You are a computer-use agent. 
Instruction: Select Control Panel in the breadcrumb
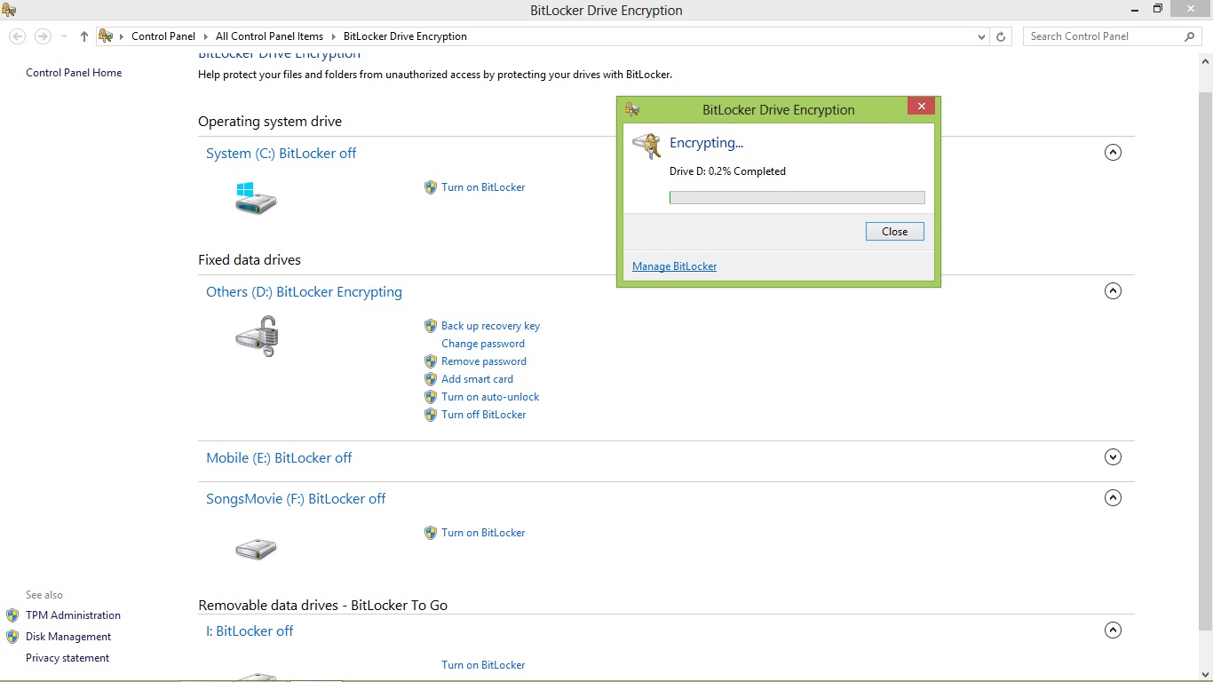click(163, 36)
